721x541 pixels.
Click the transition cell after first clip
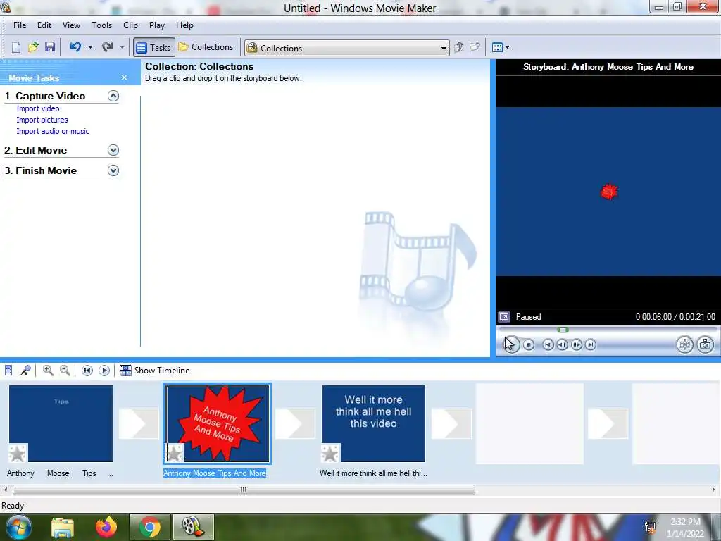(x=139, y=423)
